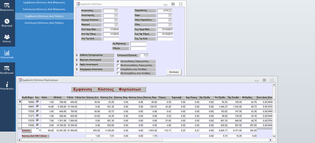
Task: Open the Βοηθητικά sidebar icon
Action: tap(7, 69)
